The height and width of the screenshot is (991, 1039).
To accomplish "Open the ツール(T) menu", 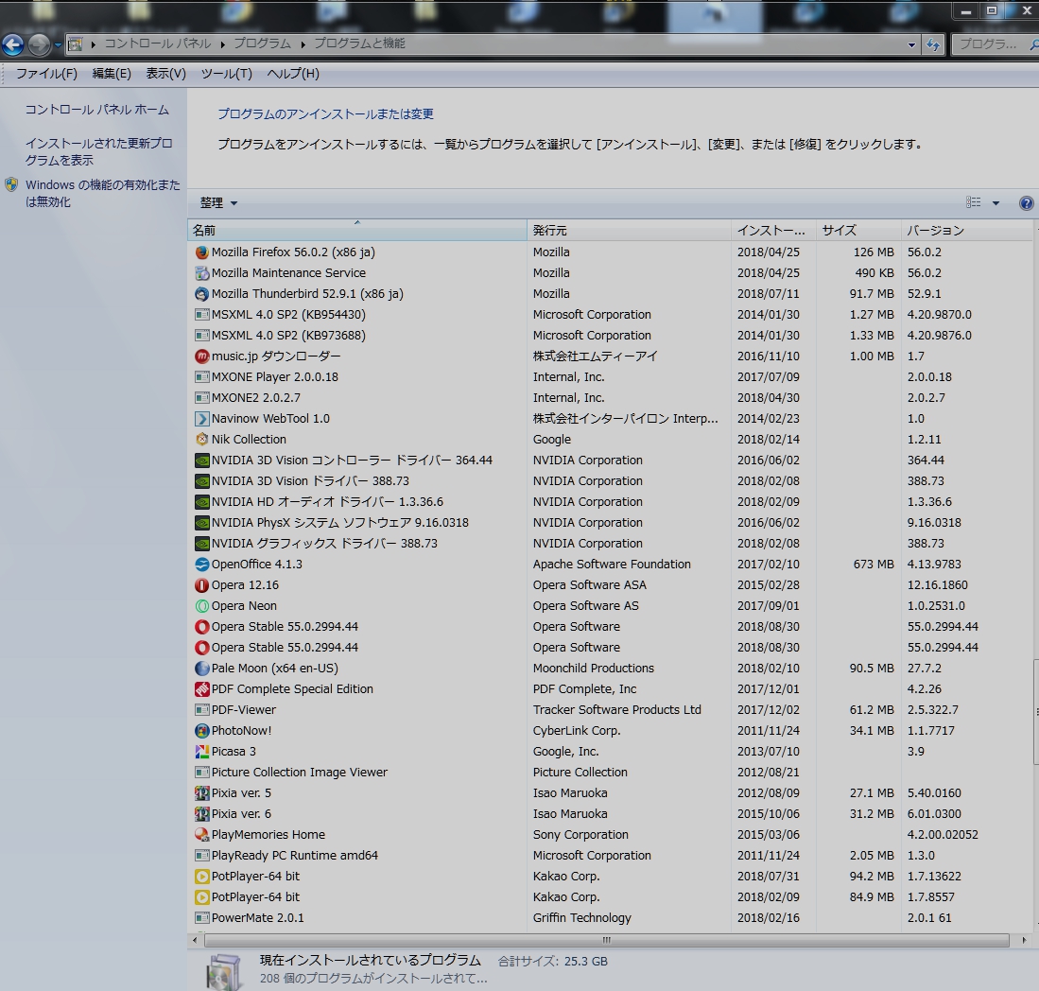I will click(226, 74).
